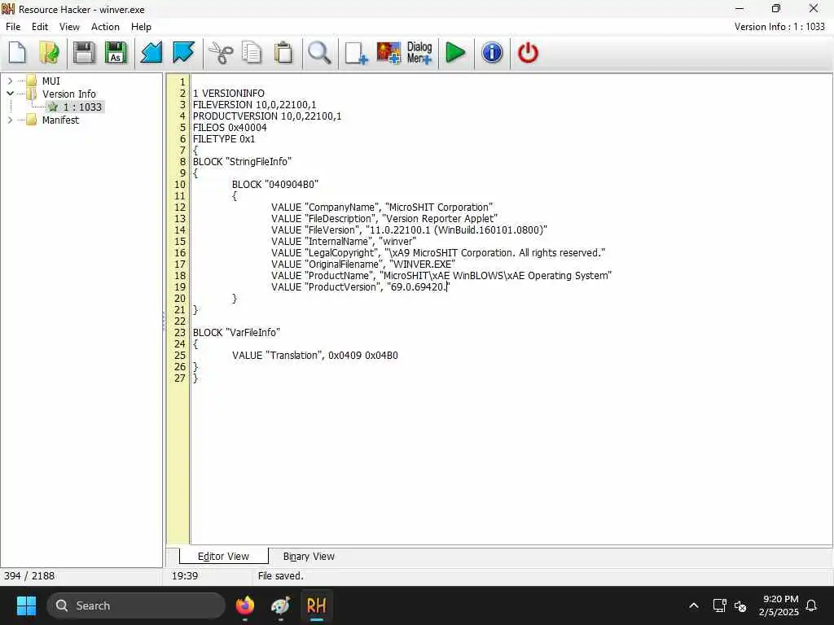Click the FileDescription value line
Image resolution: width=834 pixels, height=625 pixels.
pos(384,218)
